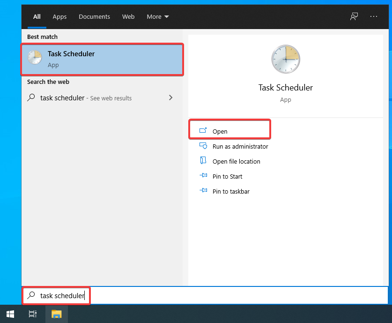Select Task Scheduler best match result
392x323 pixels.
point(102,60)
